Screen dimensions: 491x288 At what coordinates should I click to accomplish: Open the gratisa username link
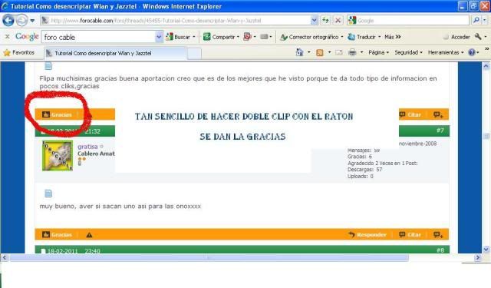click(x=87, y=147)
